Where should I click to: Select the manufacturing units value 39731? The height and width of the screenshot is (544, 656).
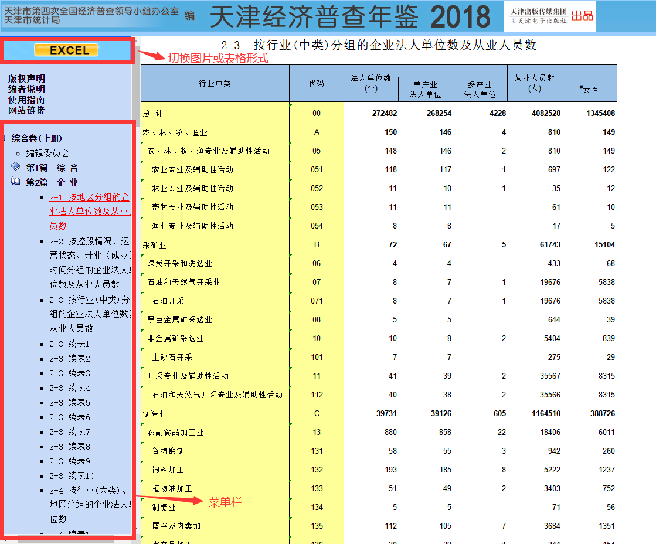pyautogui.click(x=386, y=413)
